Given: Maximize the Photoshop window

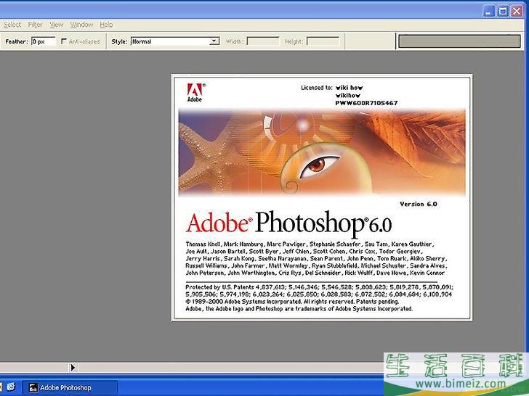Looking at the screenshot, I should tap(503, 11).
